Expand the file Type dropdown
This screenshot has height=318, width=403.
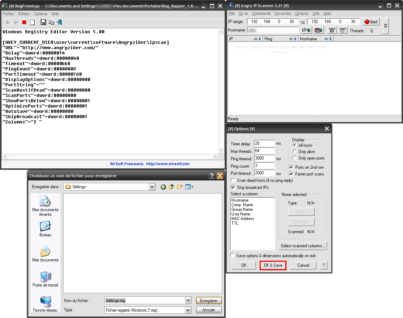pos(188,310)
